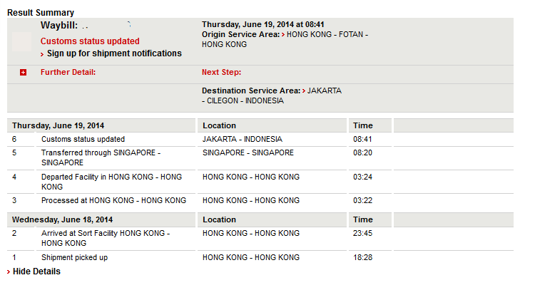Viewport: 535px width, 295px height.
Task: Select the Next Step label
Action: 221,72
